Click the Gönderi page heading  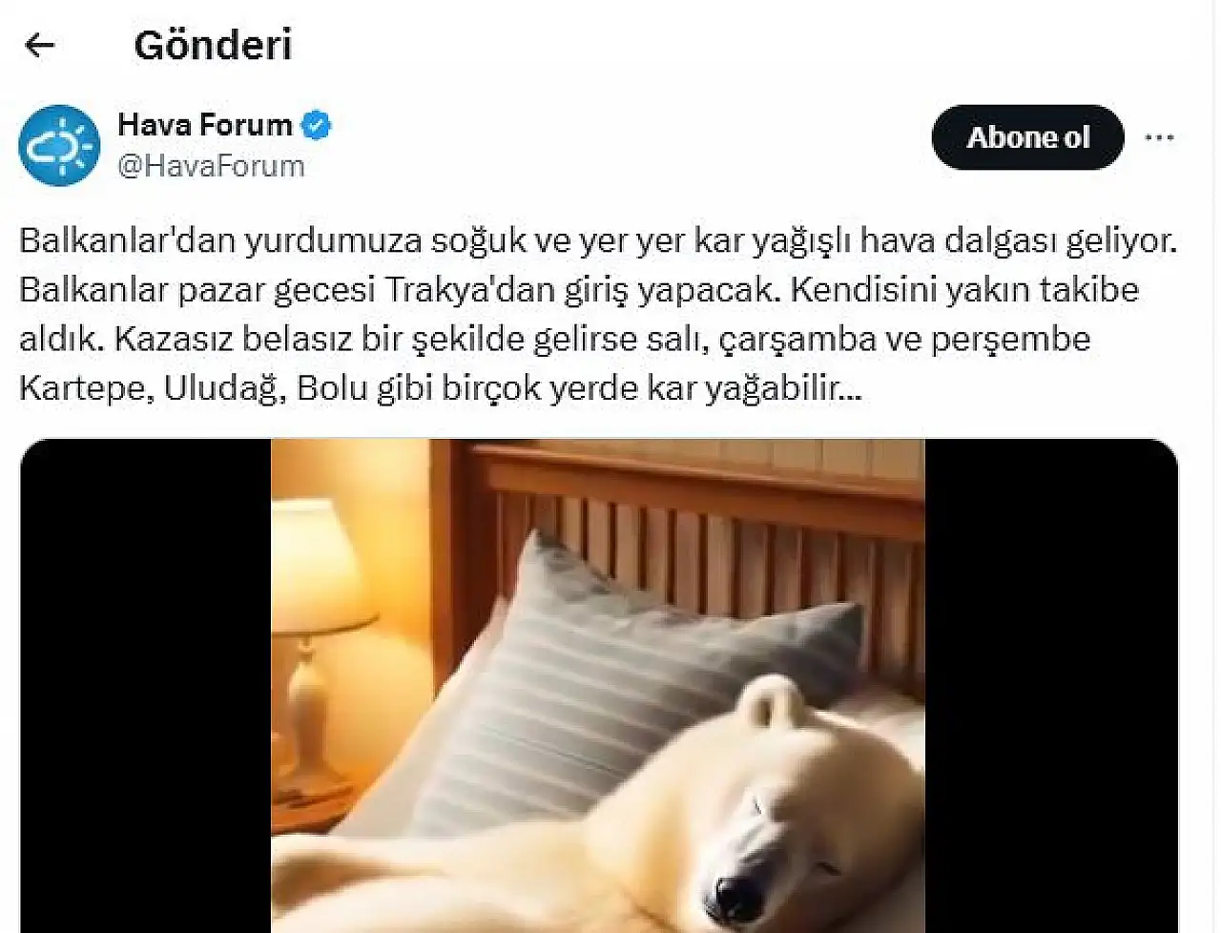click(x=213, y=45)
